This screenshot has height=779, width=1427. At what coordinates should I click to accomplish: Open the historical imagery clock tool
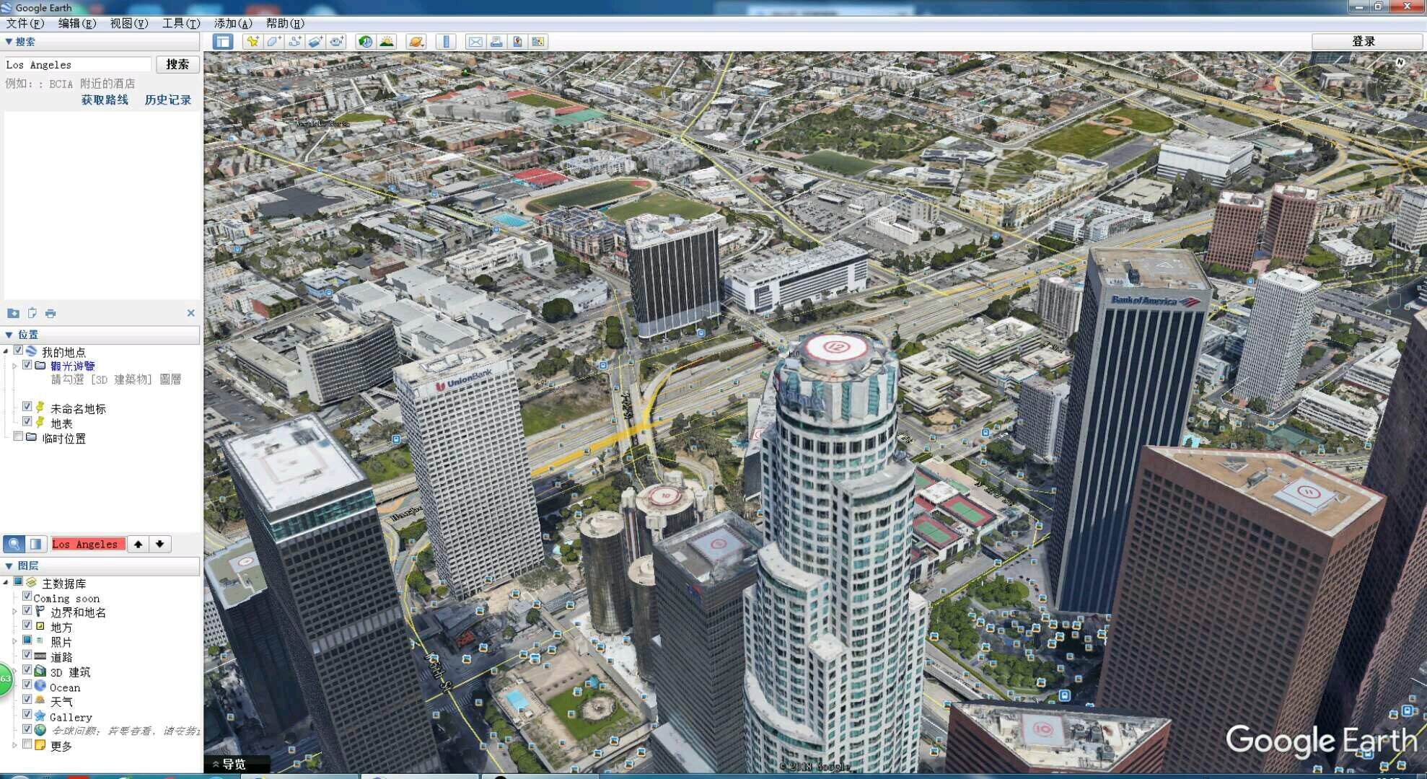[366, 42]
